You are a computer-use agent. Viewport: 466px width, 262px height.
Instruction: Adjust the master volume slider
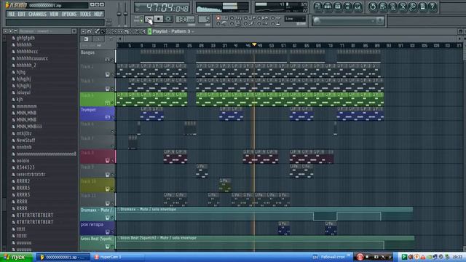click(119, 13)
